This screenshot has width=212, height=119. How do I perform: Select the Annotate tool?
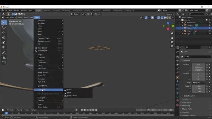pos(4,53)
